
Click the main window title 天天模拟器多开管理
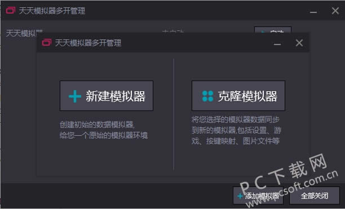[x=52, y=11]
